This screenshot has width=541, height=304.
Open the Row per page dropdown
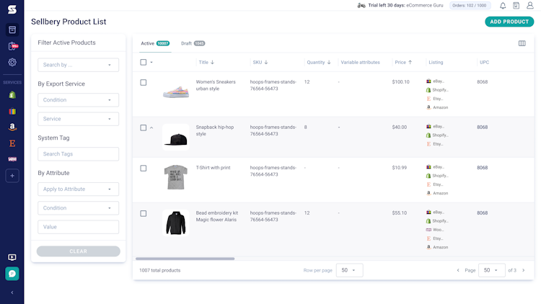pos(349,270)
